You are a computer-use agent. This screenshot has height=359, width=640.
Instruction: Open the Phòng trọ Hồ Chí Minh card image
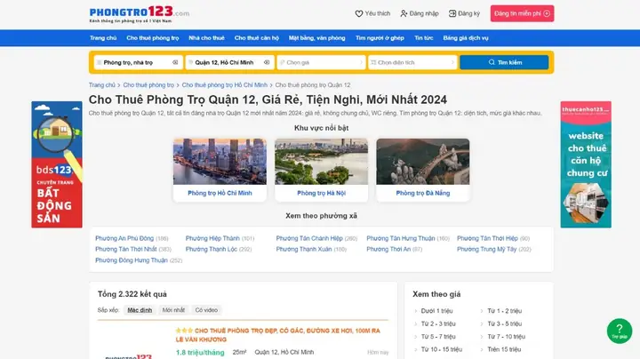[220, 162]
